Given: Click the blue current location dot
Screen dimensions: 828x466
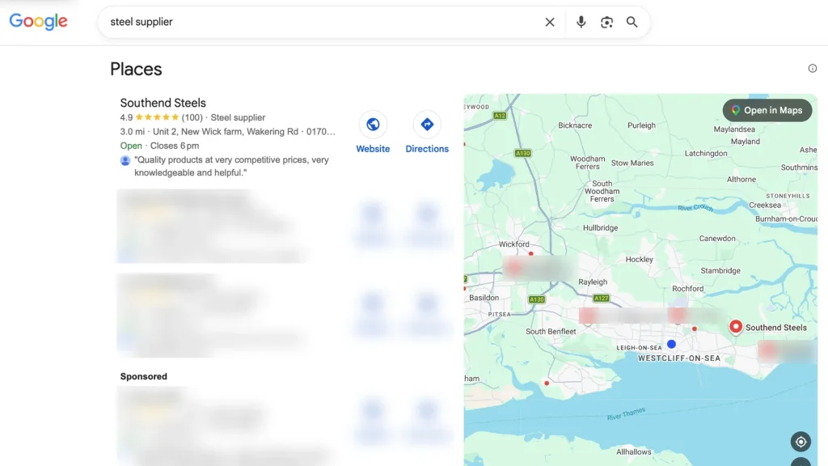Looking at the screenshot, I should pyautogui.click(x=671, y=344).
